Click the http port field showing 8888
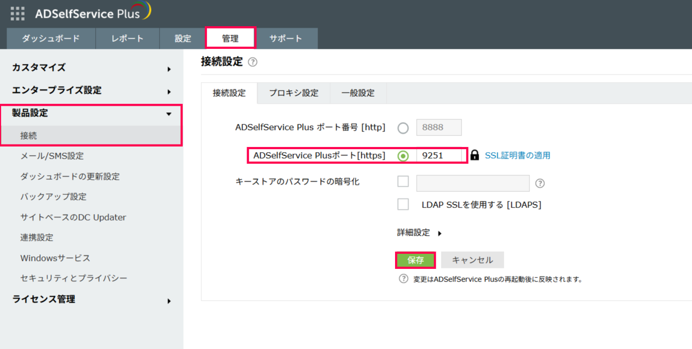This screenshot has height=349, width=692. [439, 127]
